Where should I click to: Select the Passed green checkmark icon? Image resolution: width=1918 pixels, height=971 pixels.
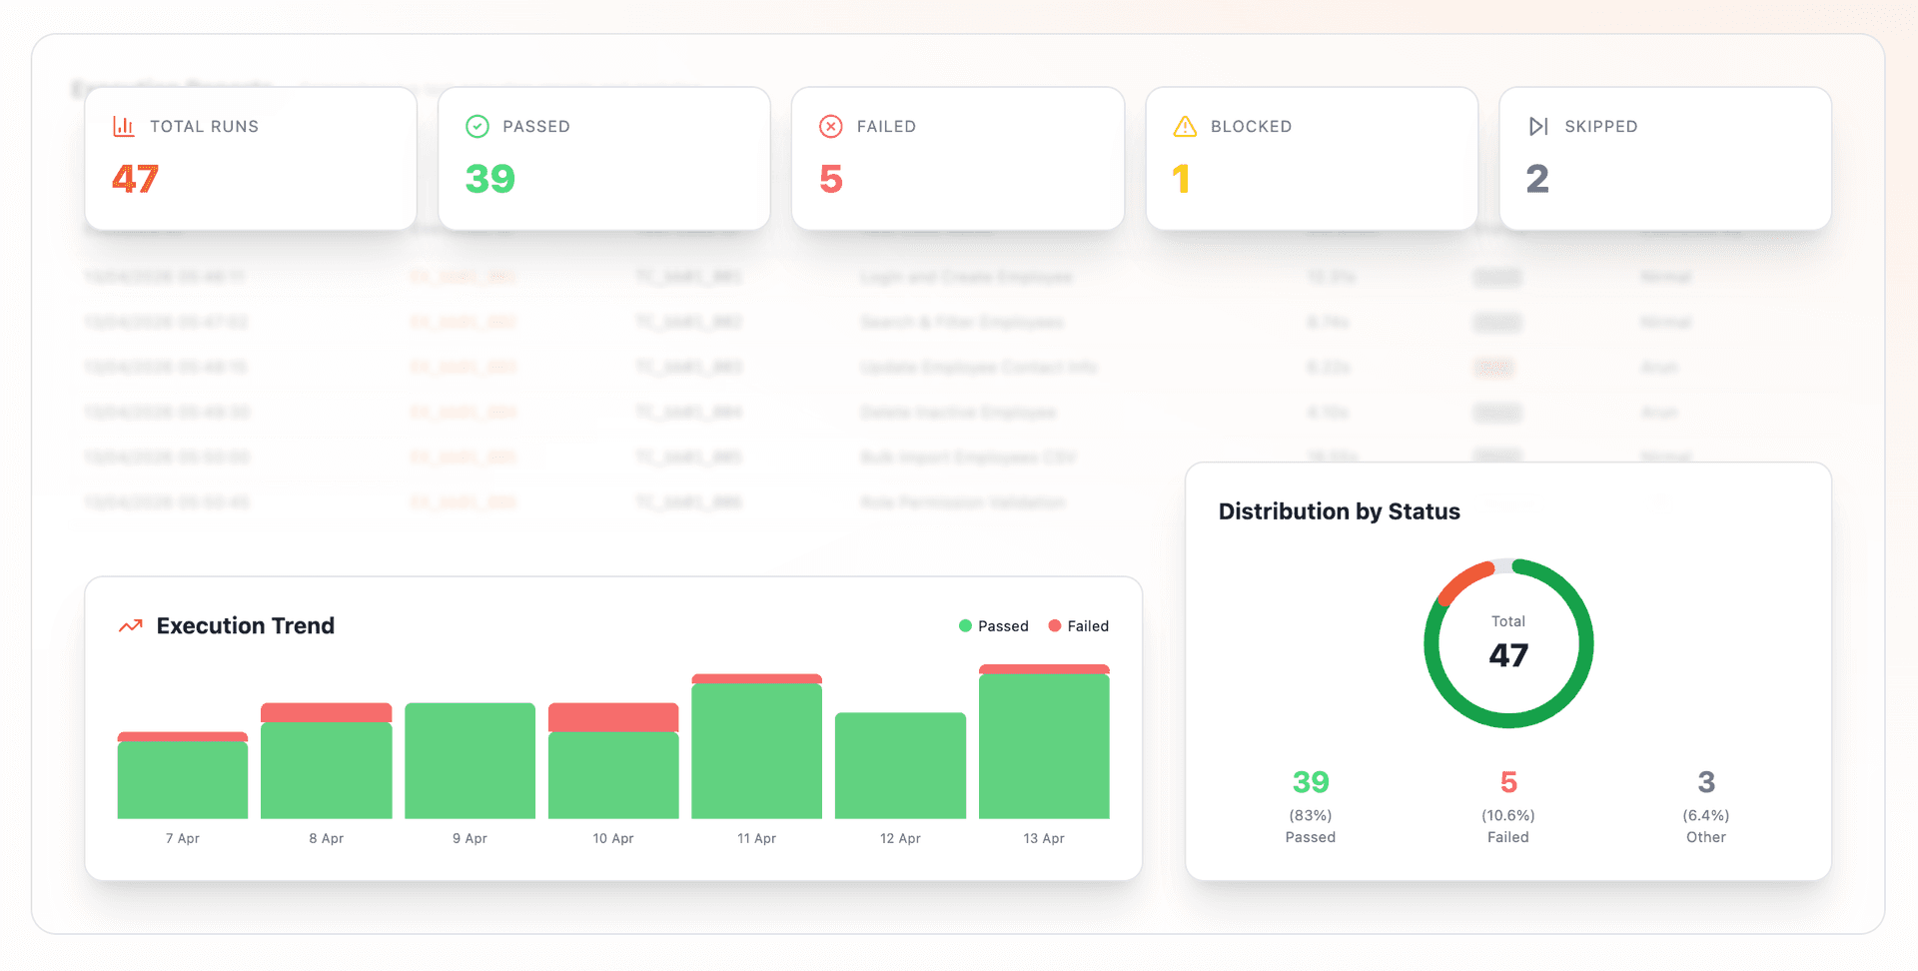tap(478, 126)
